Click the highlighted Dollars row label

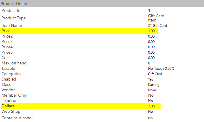point(8,106)
